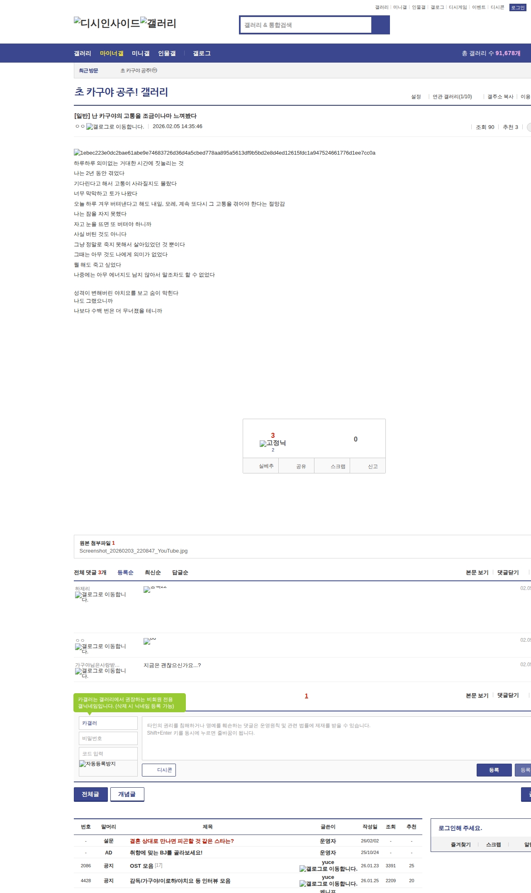The width and height of the screenshot is (531, 893).
Task: Click 이벤트 in the top utility links
Action: point(479,7)
